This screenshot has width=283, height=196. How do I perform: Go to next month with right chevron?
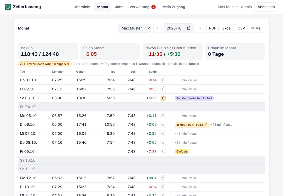pos(200,28)
